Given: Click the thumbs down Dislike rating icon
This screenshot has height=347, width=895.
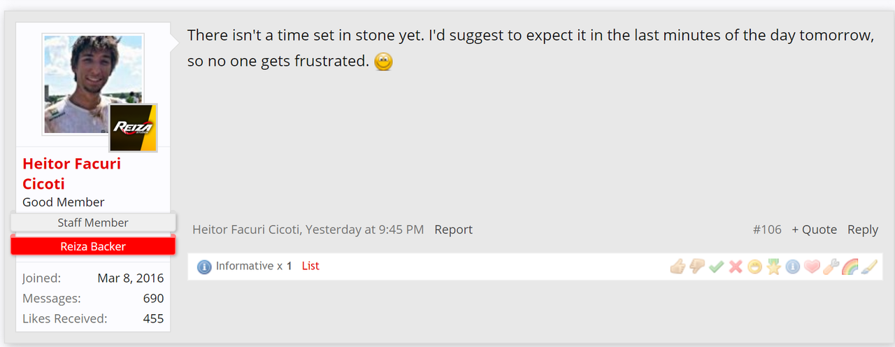Looking at the screenshot, I should point(696,267).
